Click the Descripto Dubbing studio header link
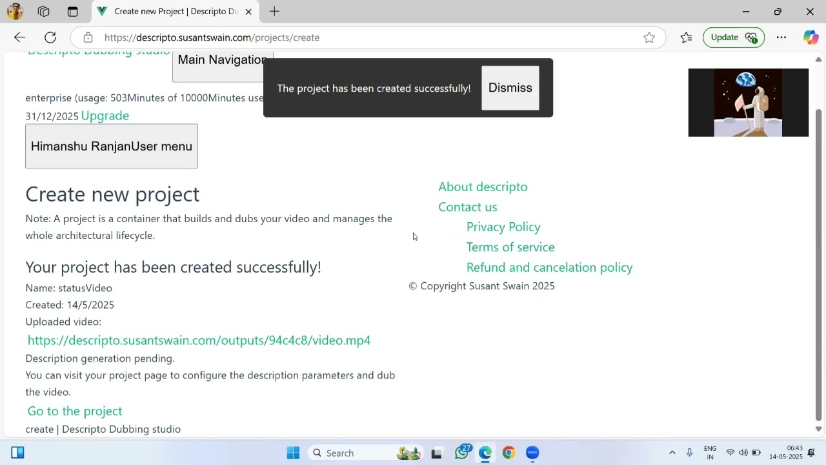This screenshot has height=465, width=826. [x=99, y=53]
